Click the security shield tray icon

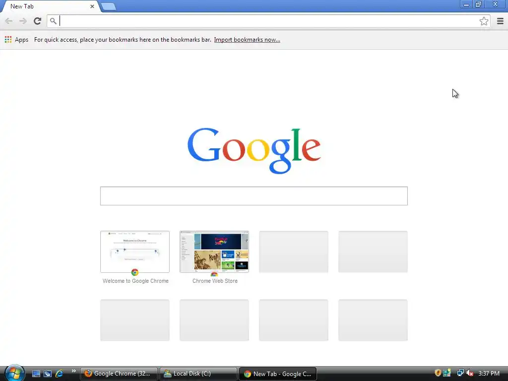tap(438, 373)
